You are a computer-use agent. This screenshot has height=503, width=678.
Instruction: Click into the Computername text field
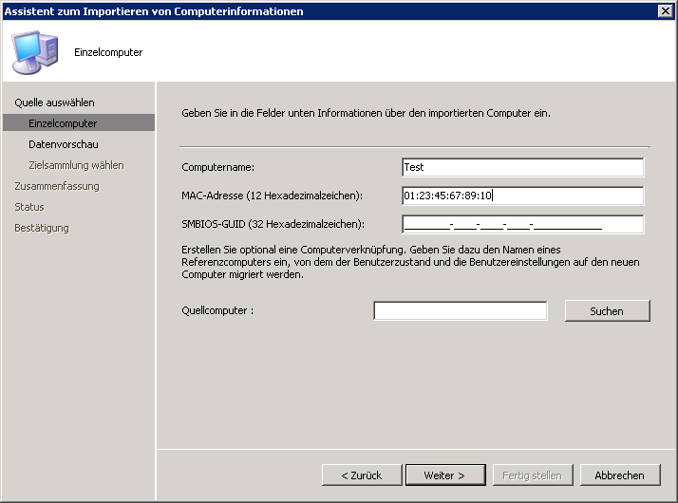coord(522,167)
